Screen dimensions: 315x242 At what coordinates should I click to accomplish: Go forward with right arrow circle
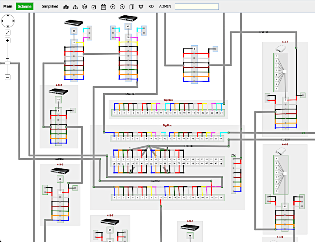click(122, 7)
